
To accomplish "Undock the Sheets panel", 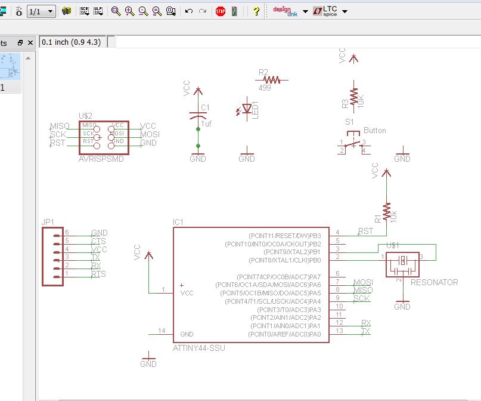I will point(20,43).
